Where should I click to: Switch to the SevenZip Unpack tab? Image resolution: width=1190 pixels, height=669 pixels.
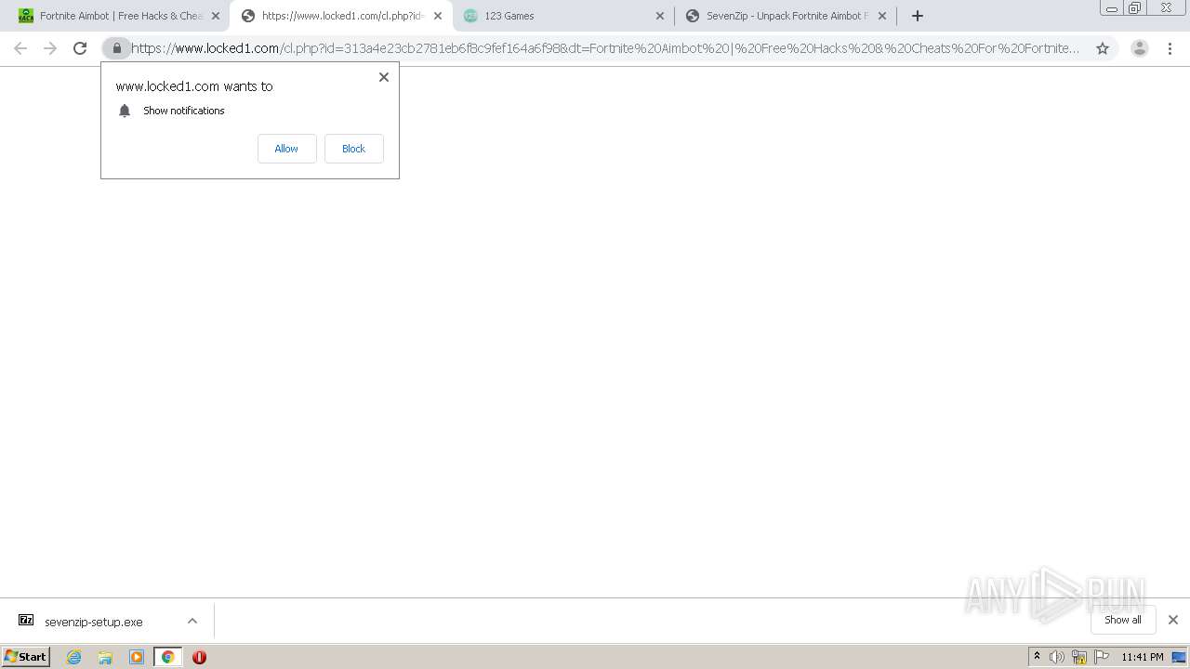click(x=786, y=16)
